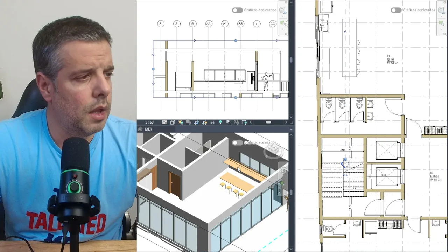Click the Reveal Hidden Elements lightbulb icon
Image resolution: width=448 pixels, height=252 pixels.
click(220, 122)
